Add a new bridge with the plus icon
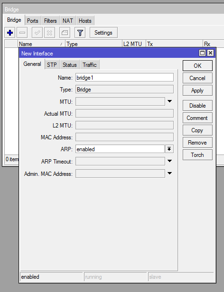 coord(9,33)
